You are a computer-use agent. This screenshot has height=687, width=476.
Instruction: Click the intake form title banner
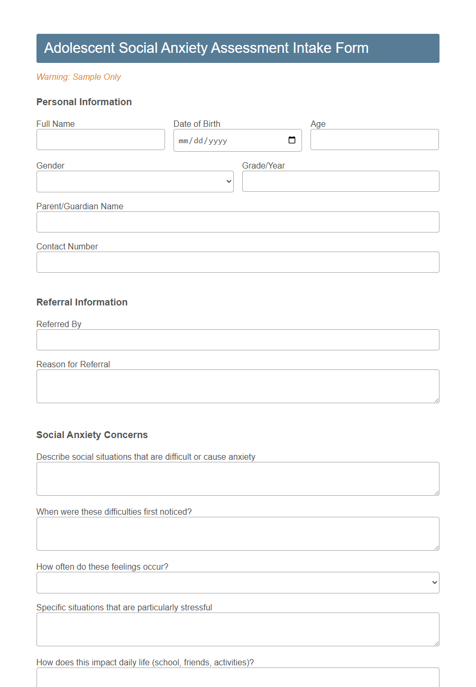pos(237,48)
